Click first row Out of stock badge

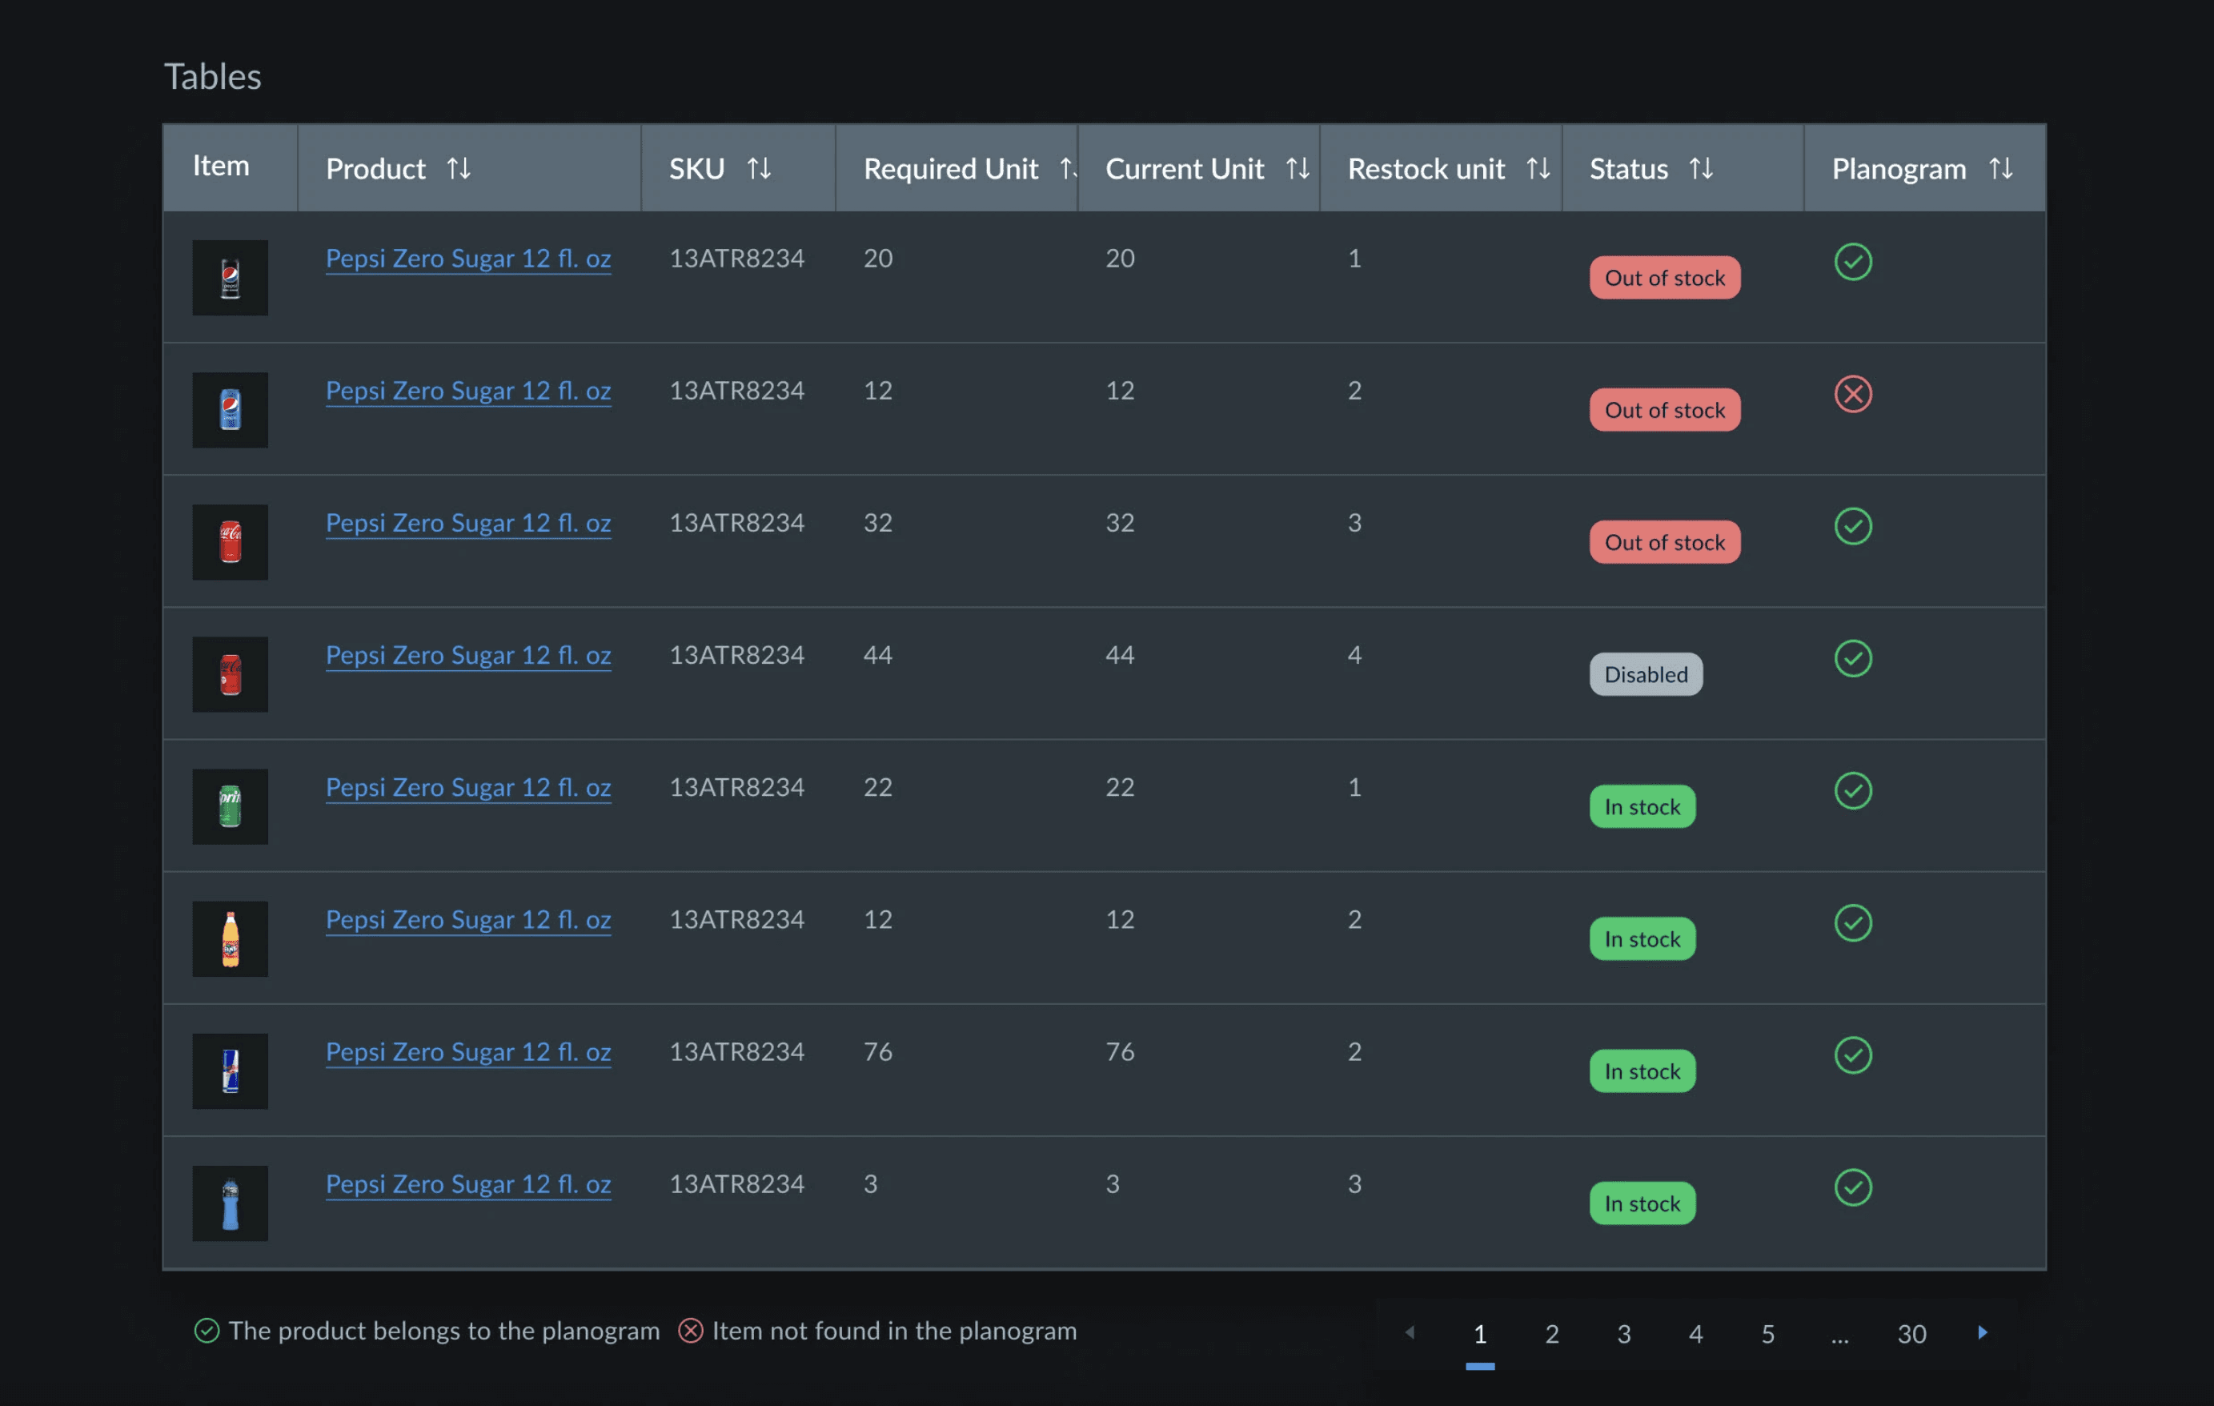tap(1664, 279)
